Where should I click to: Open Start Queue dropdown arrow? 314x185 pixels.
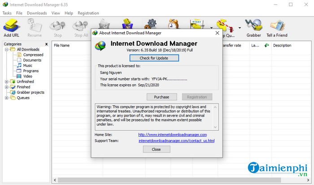(211, 28)
